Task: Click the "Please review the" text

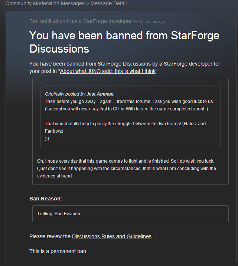Action: click(x=50, y=236)
